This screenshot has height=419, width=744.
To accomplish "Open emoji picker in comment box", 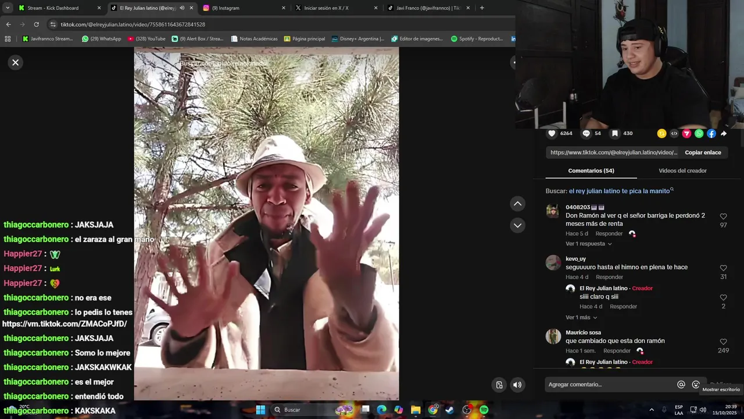I will (696, 385).
